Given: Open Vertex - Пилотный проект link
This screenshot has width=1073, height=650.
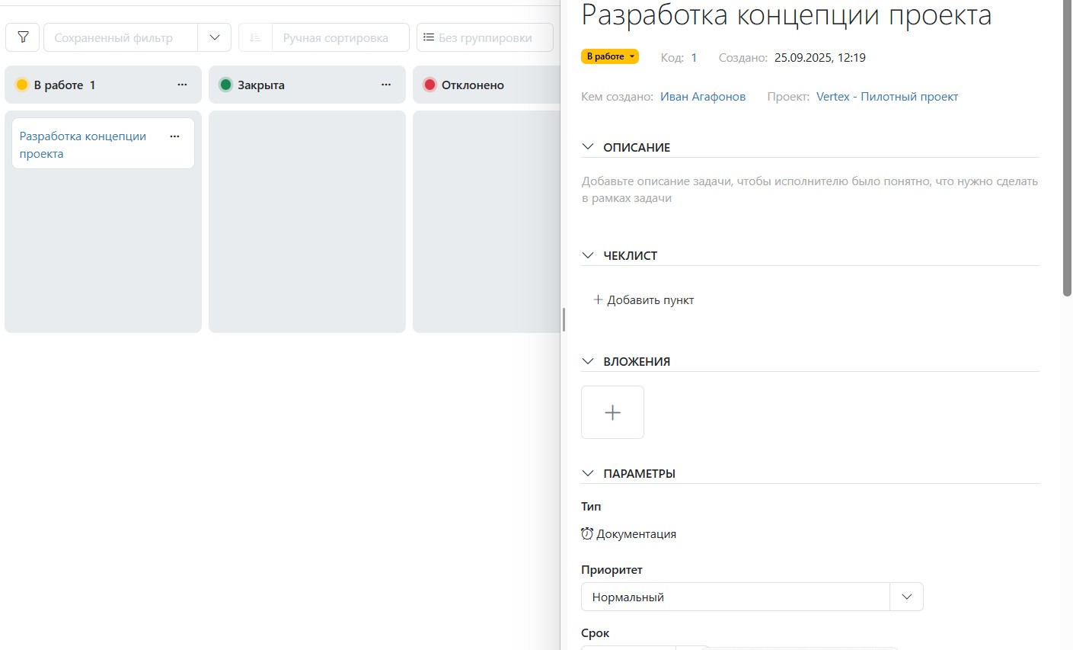Looking at the screenshot, I should click(x=886, y=97).
